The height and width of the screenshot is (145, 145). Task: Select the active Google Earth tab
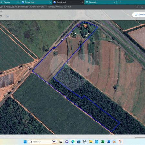pos(68,2)
